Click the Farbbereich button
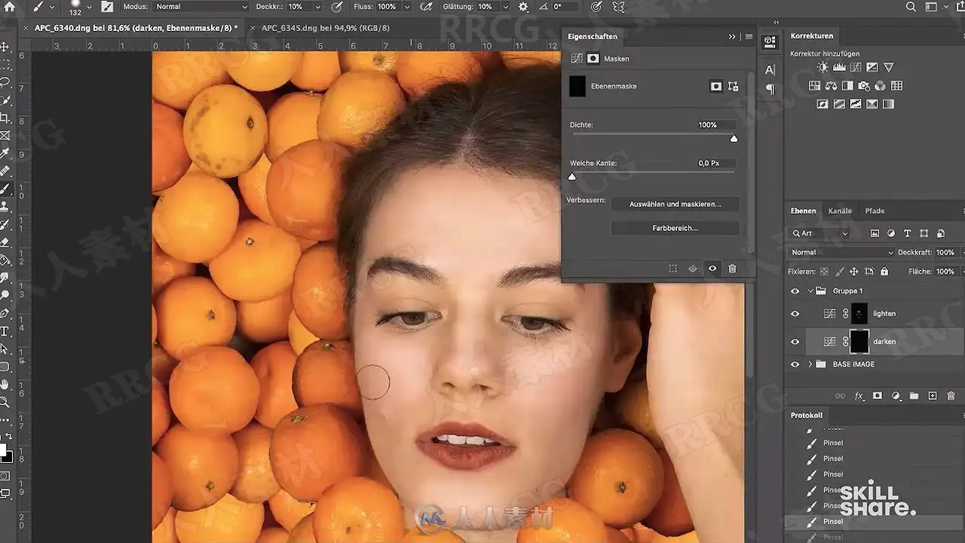 coord(675,228)
